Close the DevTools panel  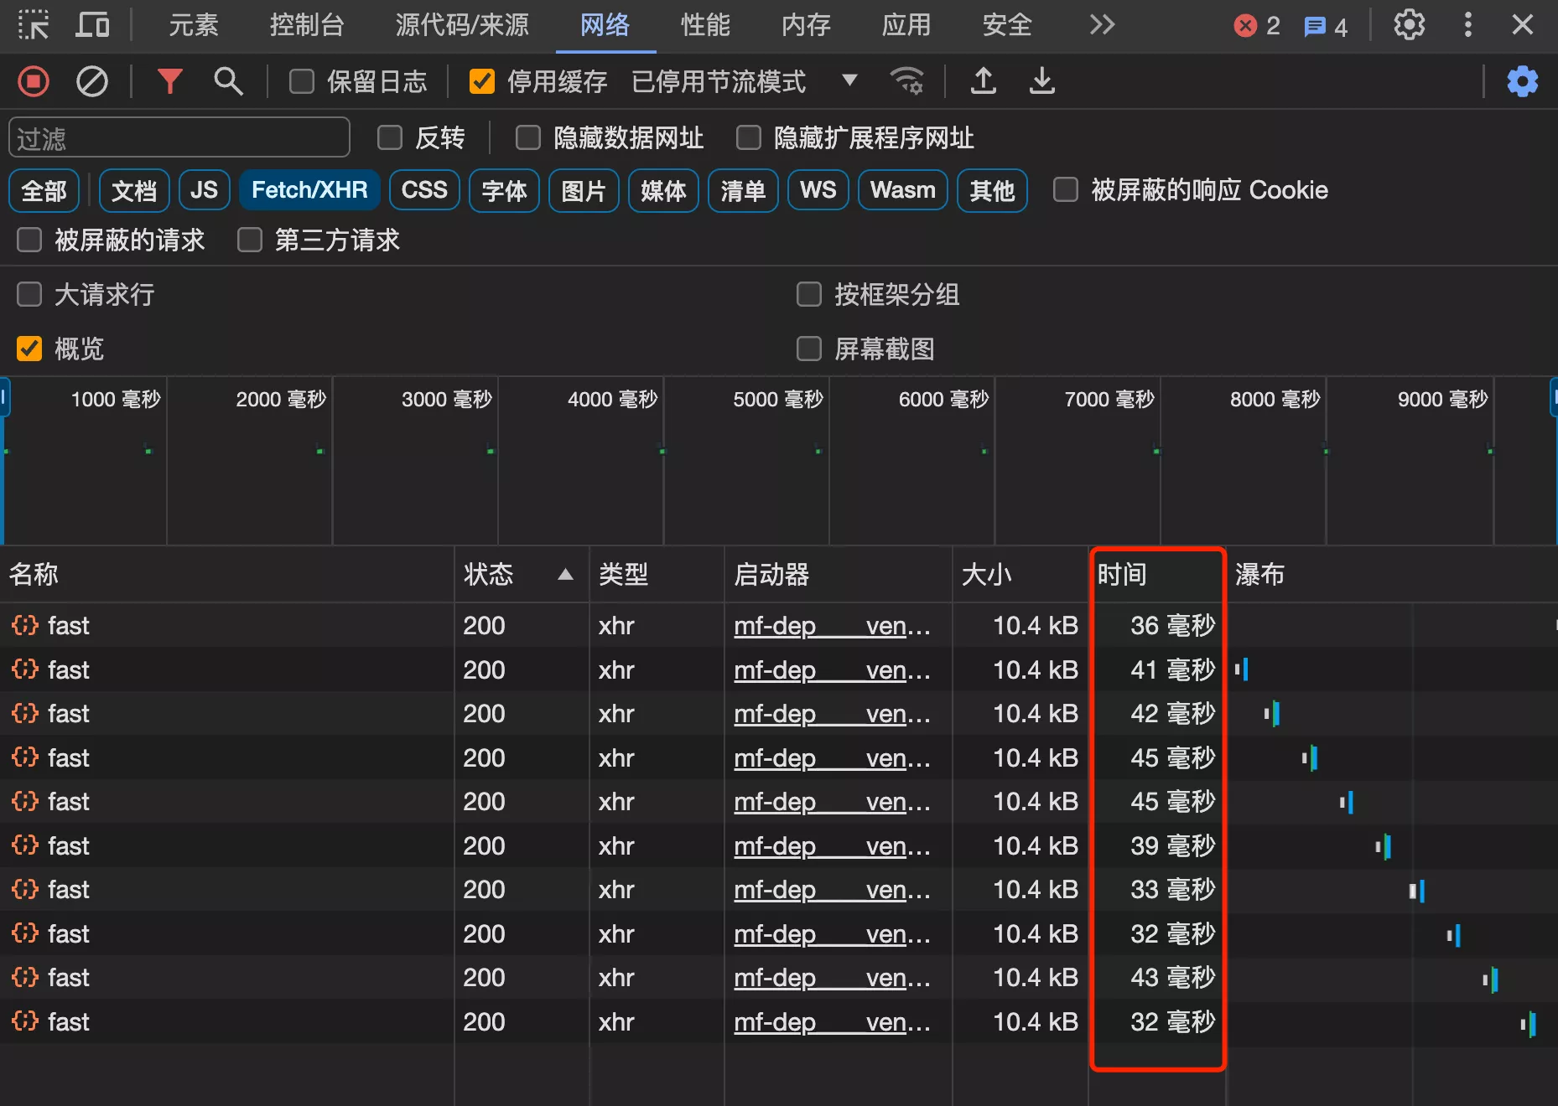(1523, 25)
